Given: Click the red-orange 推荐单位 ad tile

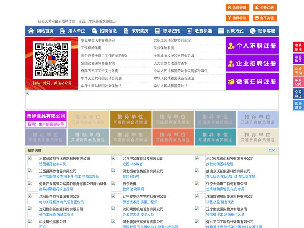Looking at the screenshot, I should [173, 137].
